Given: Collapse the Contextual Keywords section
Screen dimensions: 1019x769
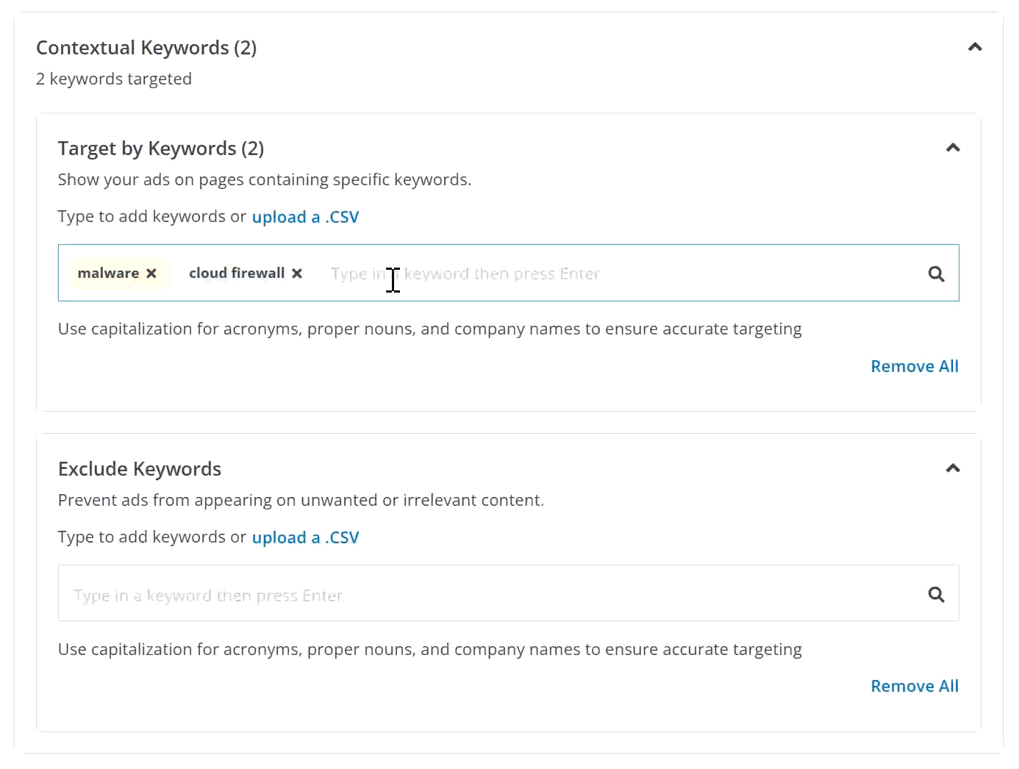Looking at the screenshot, I should tap(975, 48).
